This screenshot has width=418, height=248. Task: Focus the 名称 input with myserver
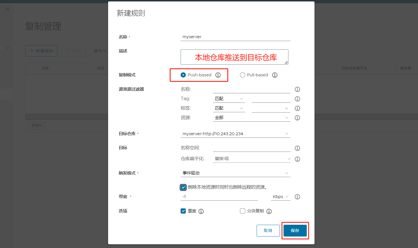tap(235, 37)
